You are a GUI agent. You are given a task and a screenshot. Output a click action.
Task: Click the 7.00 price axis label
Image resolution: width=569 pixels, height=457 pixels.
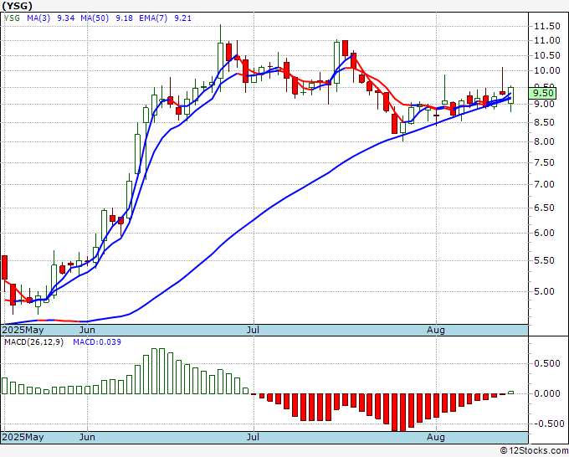[545, 184]
